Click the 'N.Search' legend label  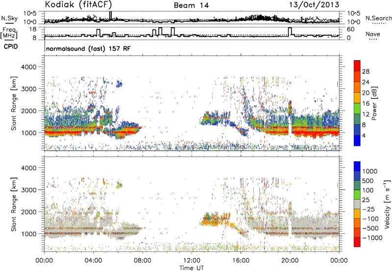tap(378, 18)
